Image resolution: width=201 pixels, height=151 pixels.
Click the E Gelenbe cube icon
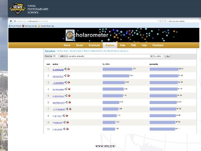click(67, 129)
